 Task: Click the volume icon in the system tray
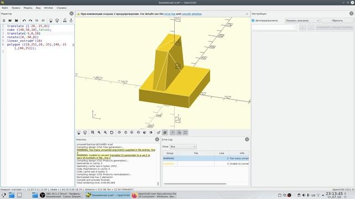point(303,195)
